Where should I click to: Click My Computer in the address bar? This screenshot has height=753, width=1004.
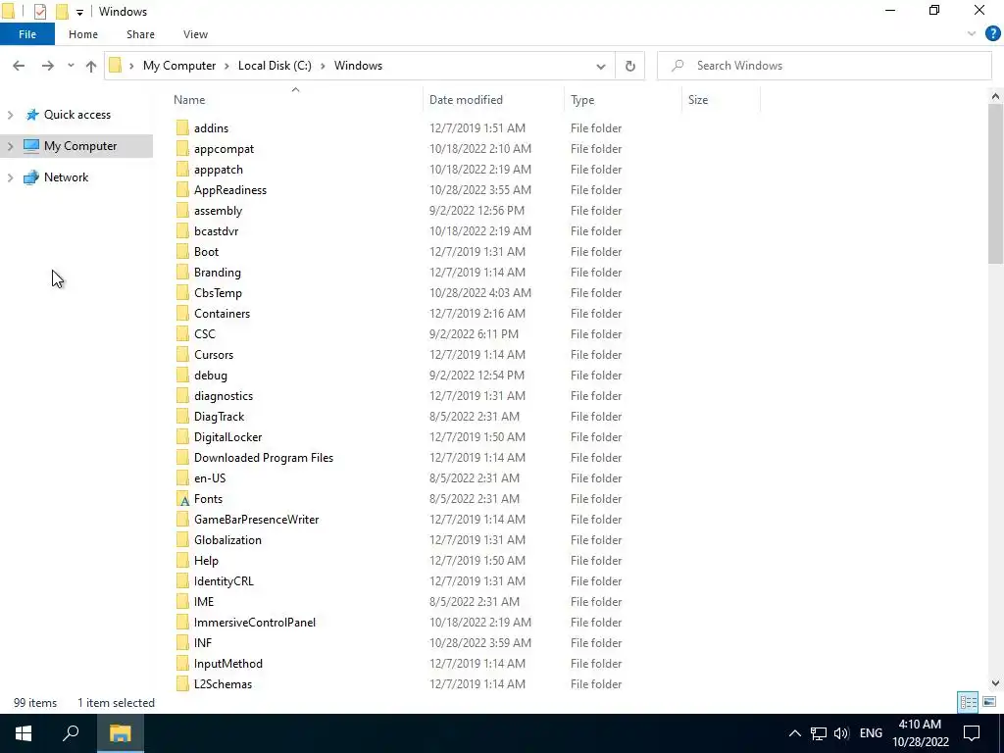pos(179,66)
